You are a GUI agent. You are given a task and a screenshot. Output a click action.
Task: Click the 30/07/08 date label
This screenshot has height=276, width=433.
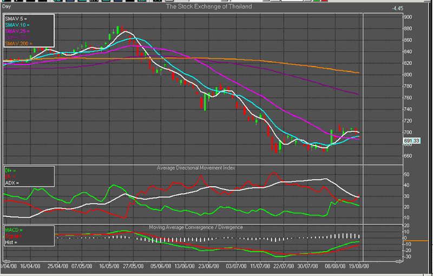point(308,266)
